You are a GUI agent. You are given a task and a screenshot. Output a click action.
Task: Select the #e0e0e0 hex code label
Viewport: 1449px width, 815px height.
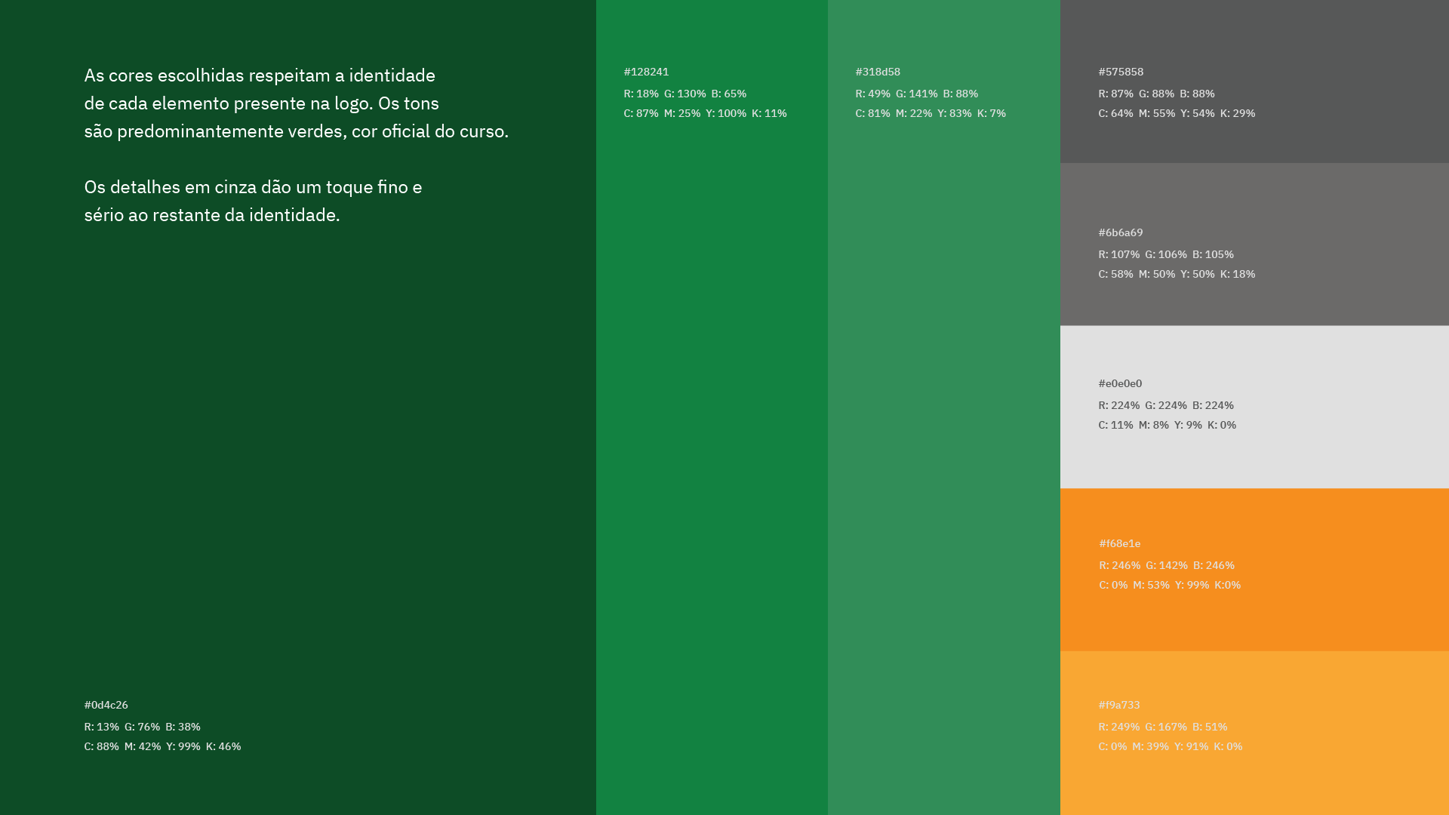pos(1120,383)
